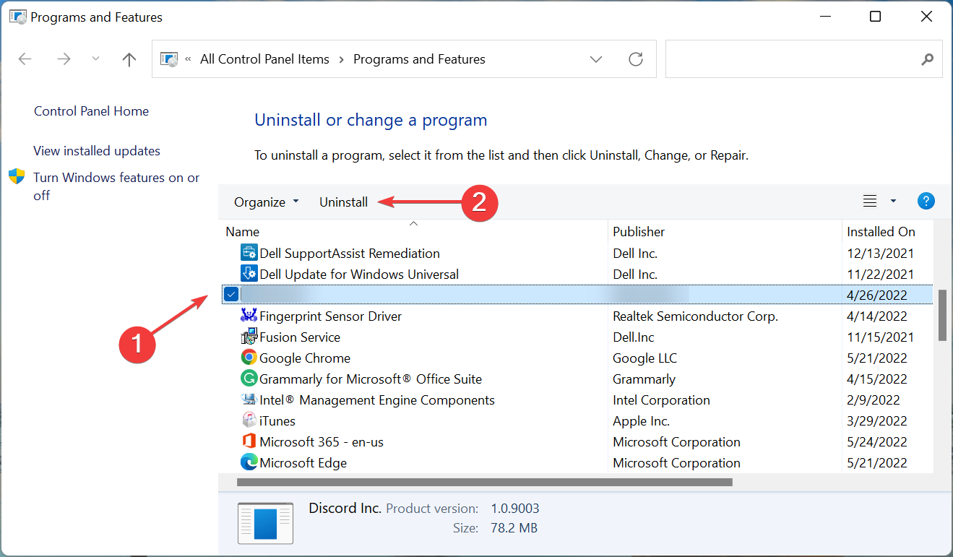Click Grammarly publisher cell

coord(644,379)
